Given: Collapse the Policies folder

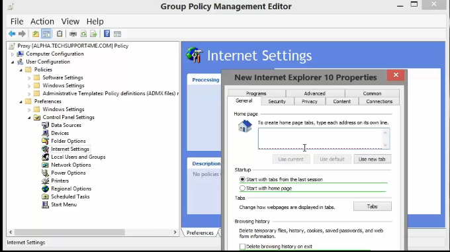Looking at the screenshot, I should coord(21,70).
